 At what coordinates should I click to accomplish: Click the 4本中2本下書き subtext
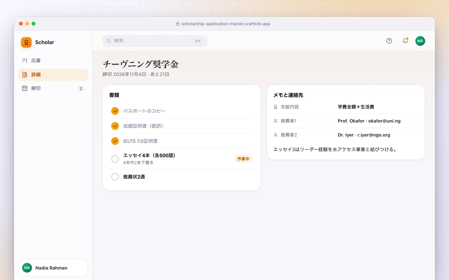coord(138,163)
